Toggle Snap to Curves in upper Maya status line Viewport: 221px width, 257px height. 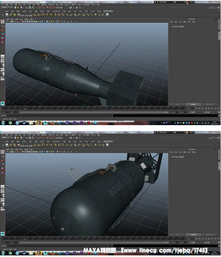coord(41,8)
